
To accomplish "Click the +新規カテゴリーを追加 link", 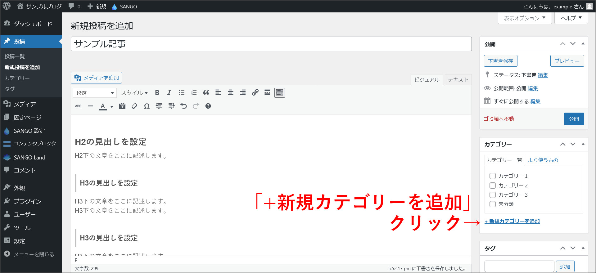I will 512,221.
